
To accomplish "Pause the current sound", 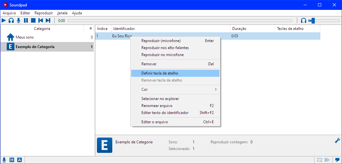I will click(26, 20).
